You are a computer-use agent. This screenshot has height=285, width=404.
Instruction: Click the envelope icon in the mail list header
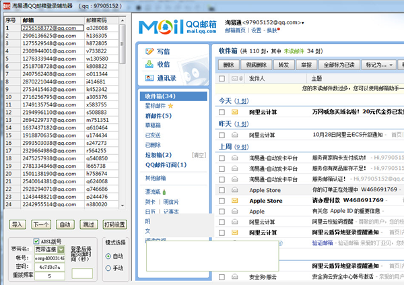point(235,78)
